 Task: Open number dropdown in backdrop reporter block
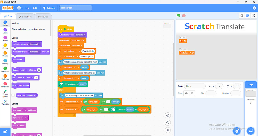pyautogui.click(x=31, y=95)
